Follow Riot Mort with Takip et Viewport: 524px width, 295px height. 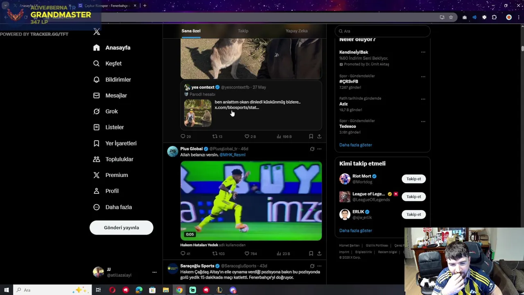coord(413,179)
